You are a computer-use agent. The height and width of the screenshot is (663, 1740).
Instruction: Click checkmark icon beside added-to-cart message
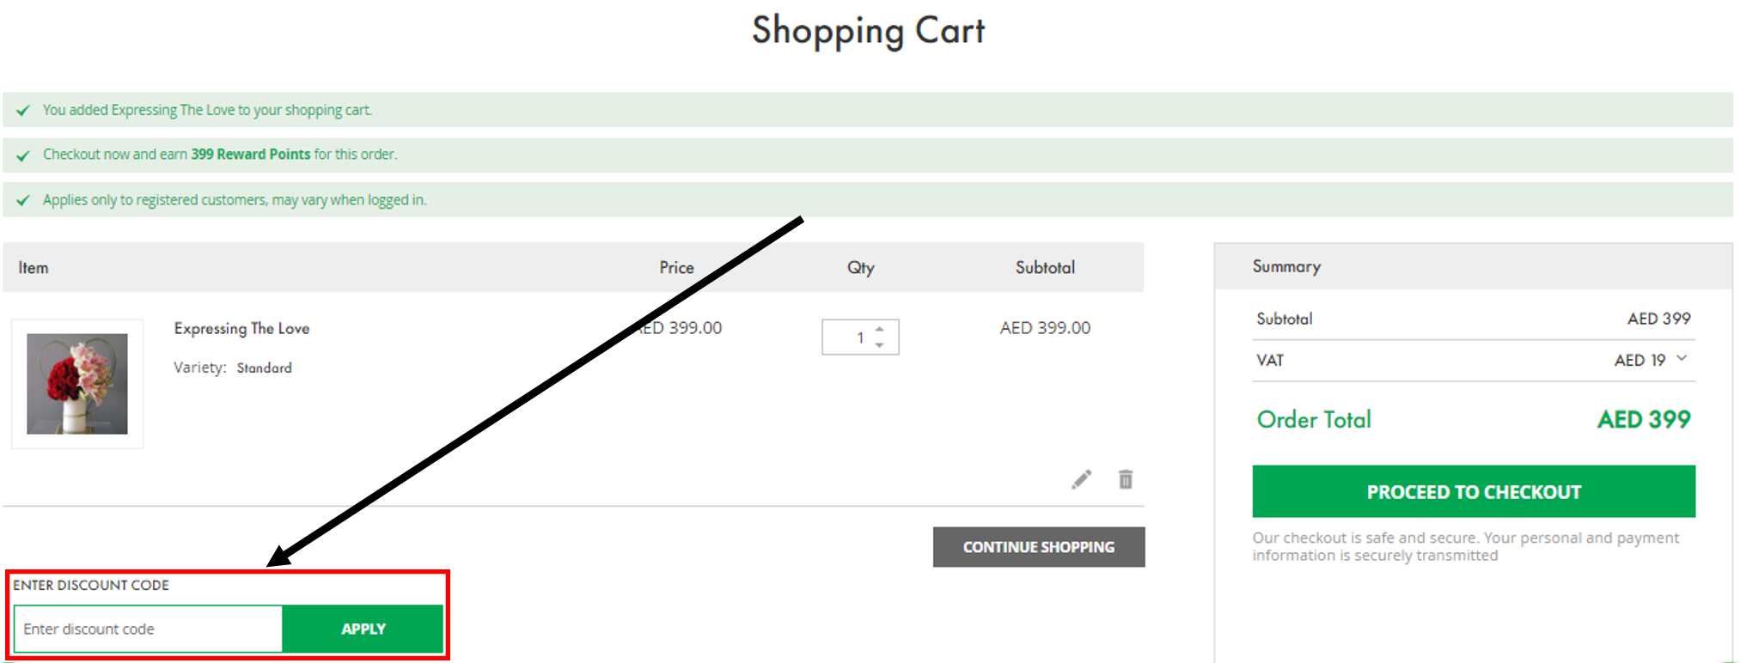click(23, 111)
